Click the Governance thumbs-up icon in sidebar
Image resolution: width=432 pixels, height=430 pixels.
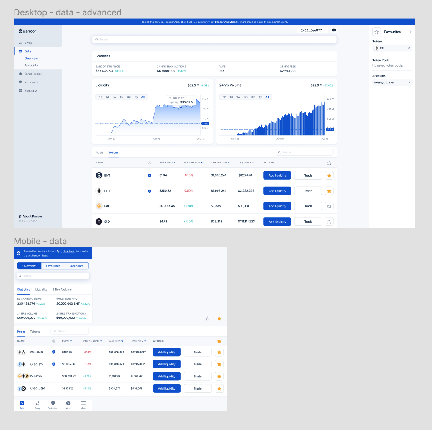tap(20, 73)
